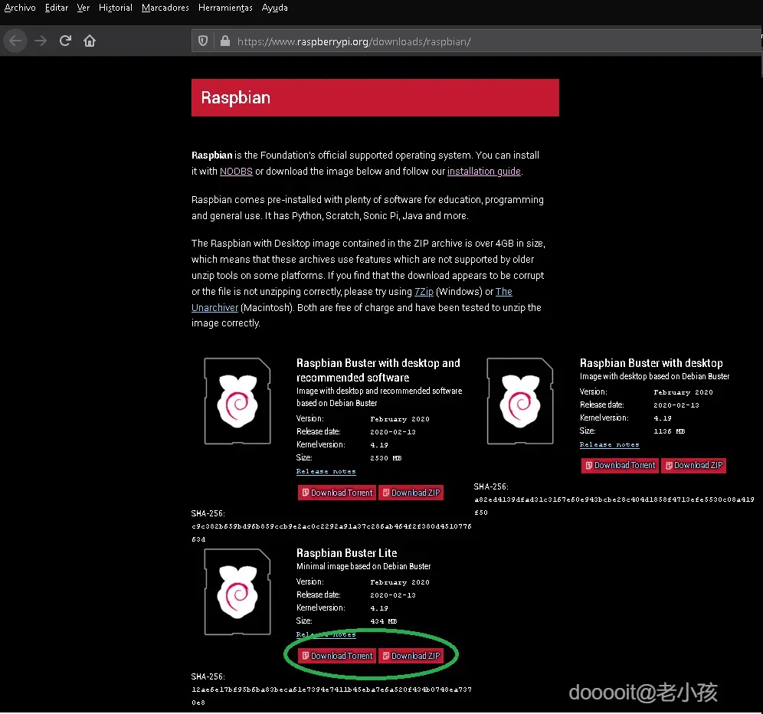This screenshot has height=714, width=763.
Task: Follow the NOOBS link
Action: click(x=236, y=172)
